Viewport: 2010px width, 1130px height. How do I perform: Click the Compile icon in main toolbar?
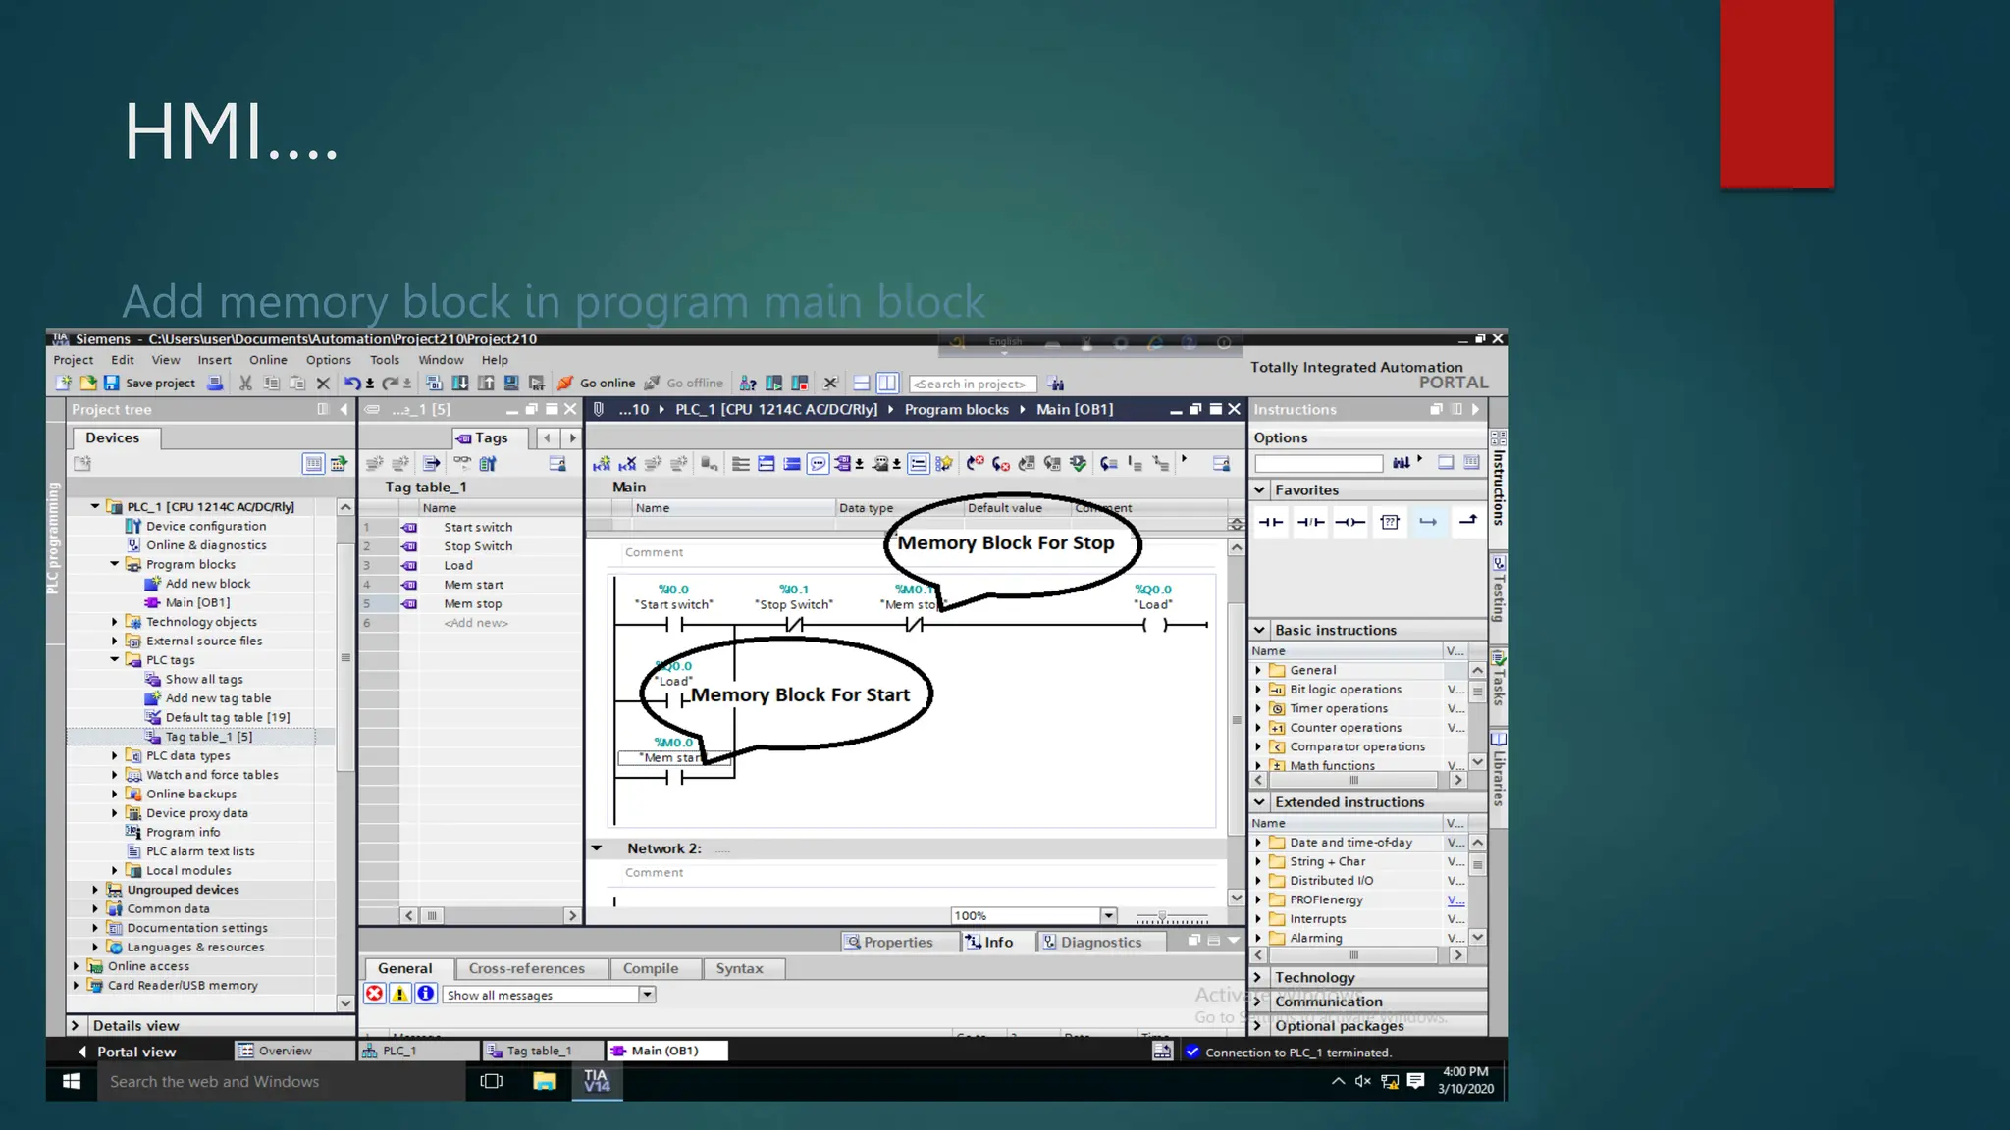[x=434, y=384]
